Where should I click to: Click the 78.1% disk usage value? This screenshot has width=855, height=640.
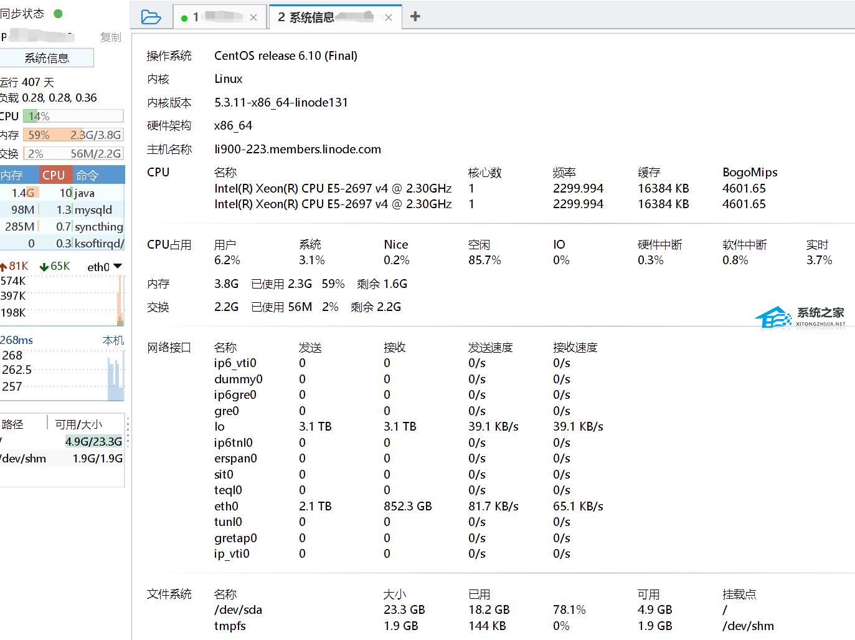click(569, 609)
